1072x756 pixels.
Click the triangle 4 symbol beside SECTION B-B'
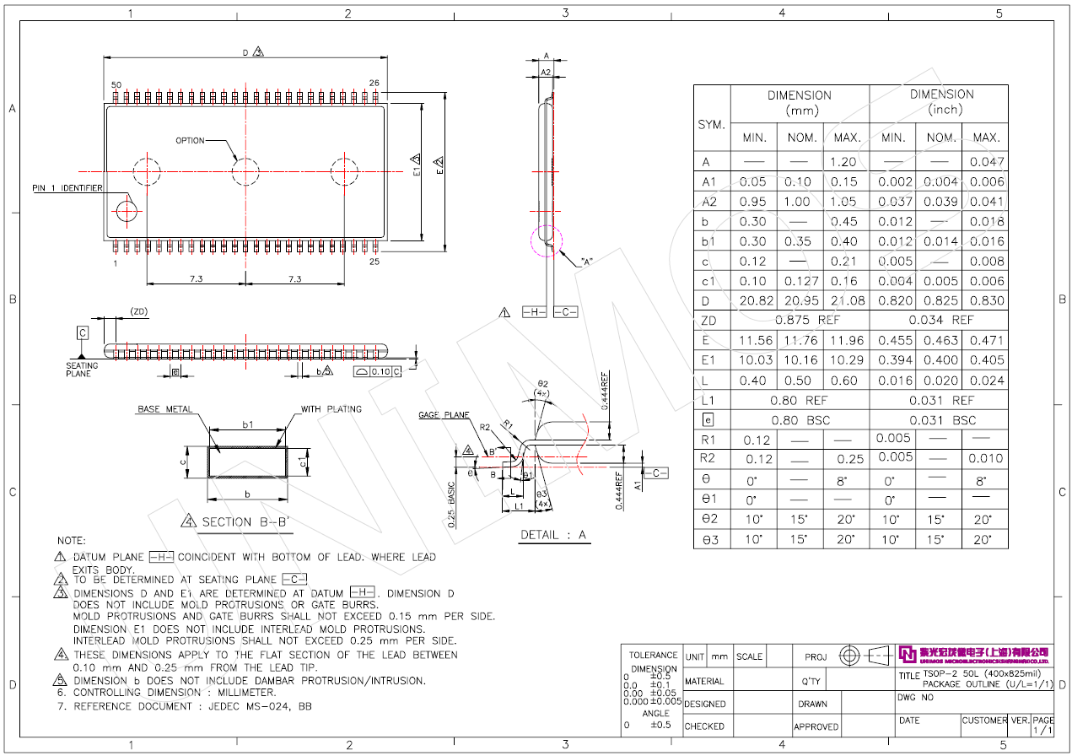click(x=188, y=521)
